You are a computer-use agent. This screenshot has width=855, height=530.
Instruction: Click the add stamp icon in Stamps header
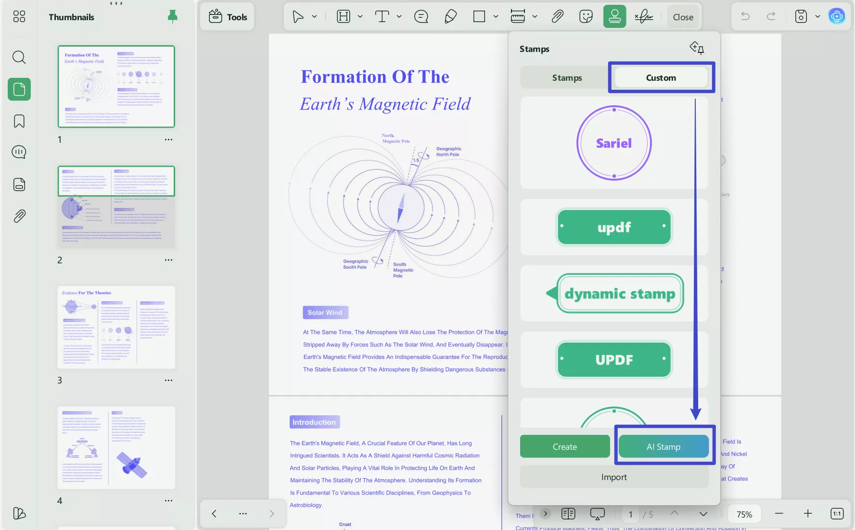click(697, 48)
